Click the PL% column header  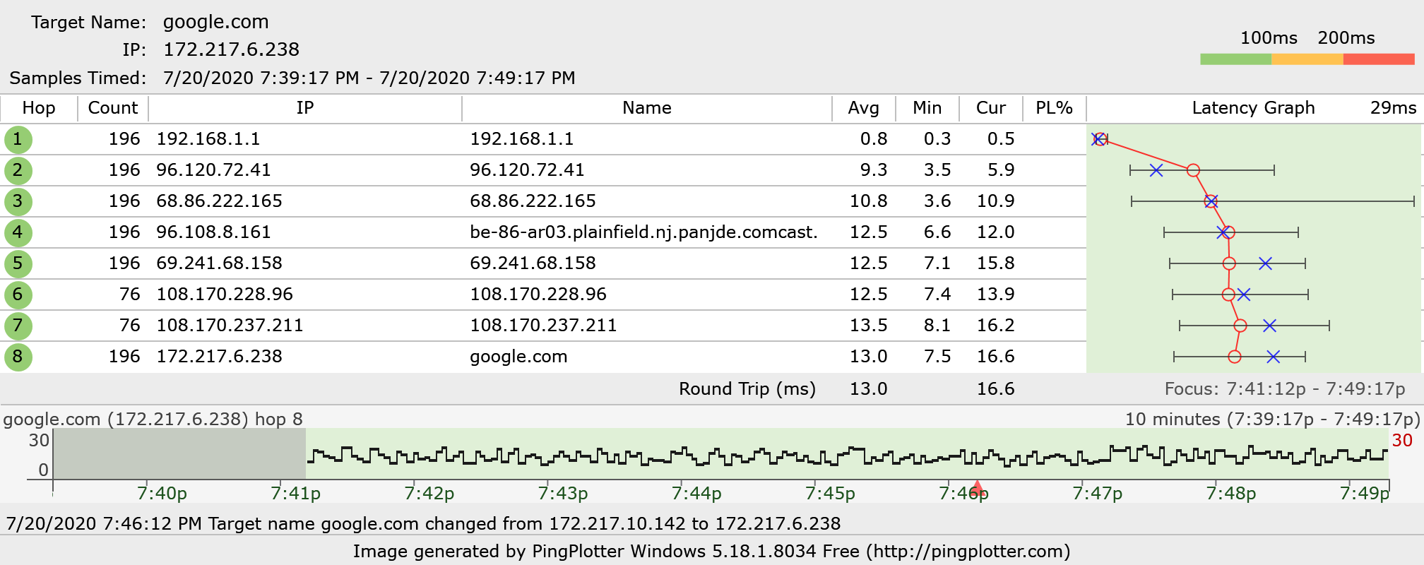[x=1055, y=108]
